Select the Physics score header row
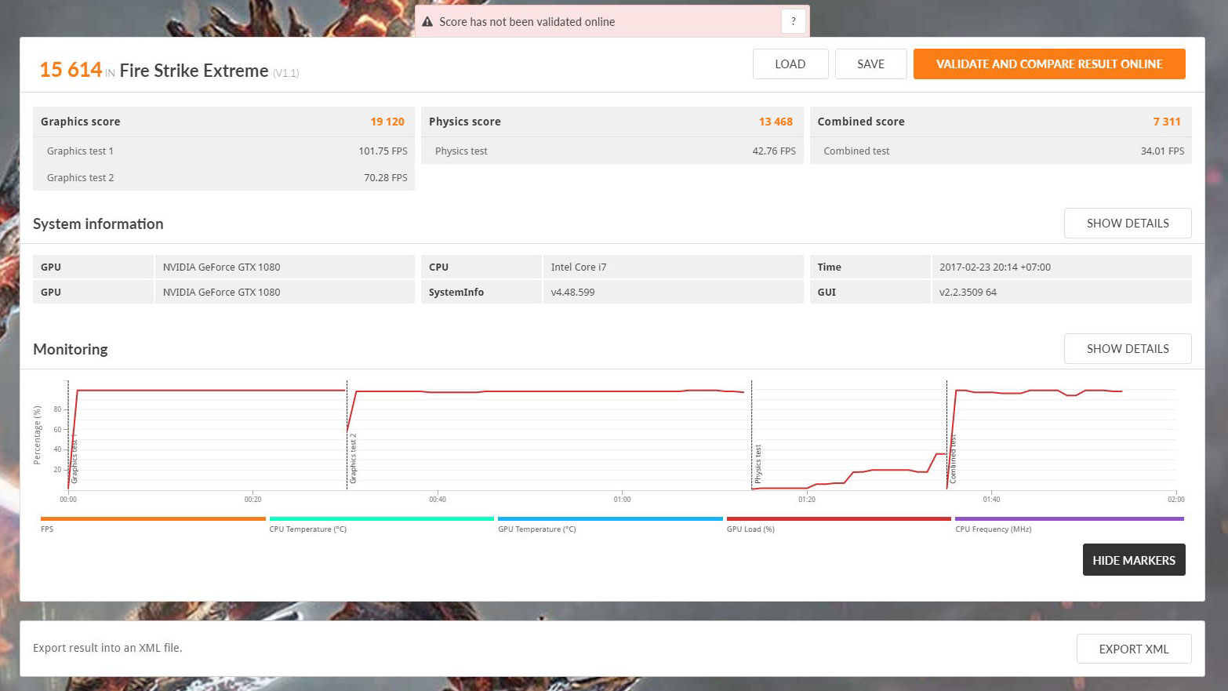The image size is (1228, 691). point(611,122)
